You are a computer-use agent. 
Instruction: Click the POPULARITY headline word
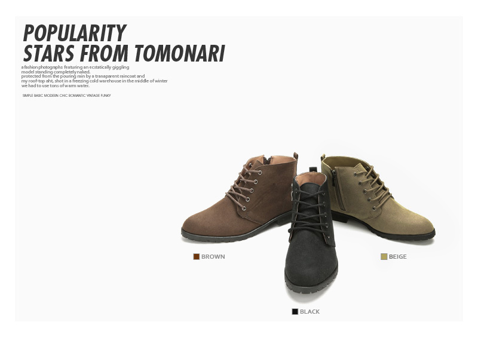point(75,33)
